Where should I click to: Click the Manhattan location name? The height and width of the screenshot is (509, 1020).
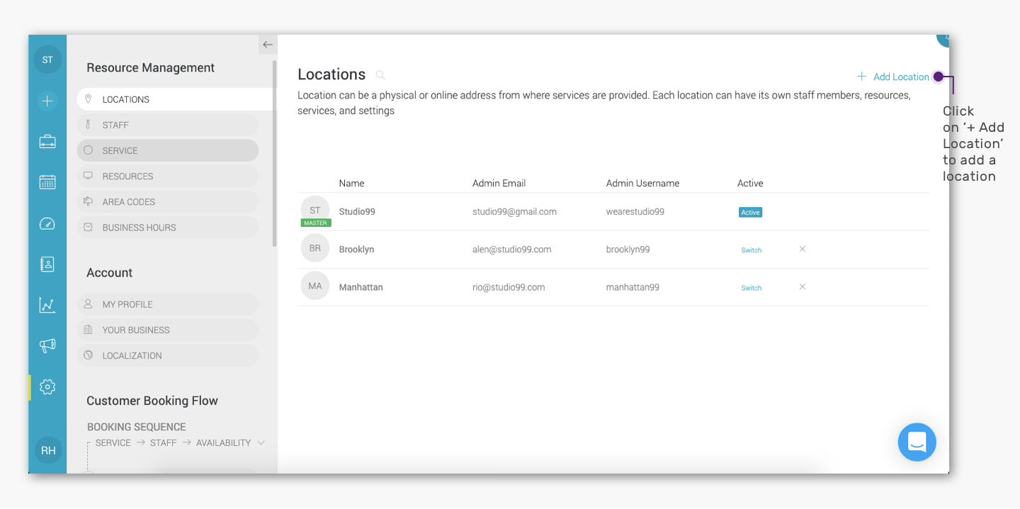click(x=361, y=287)
